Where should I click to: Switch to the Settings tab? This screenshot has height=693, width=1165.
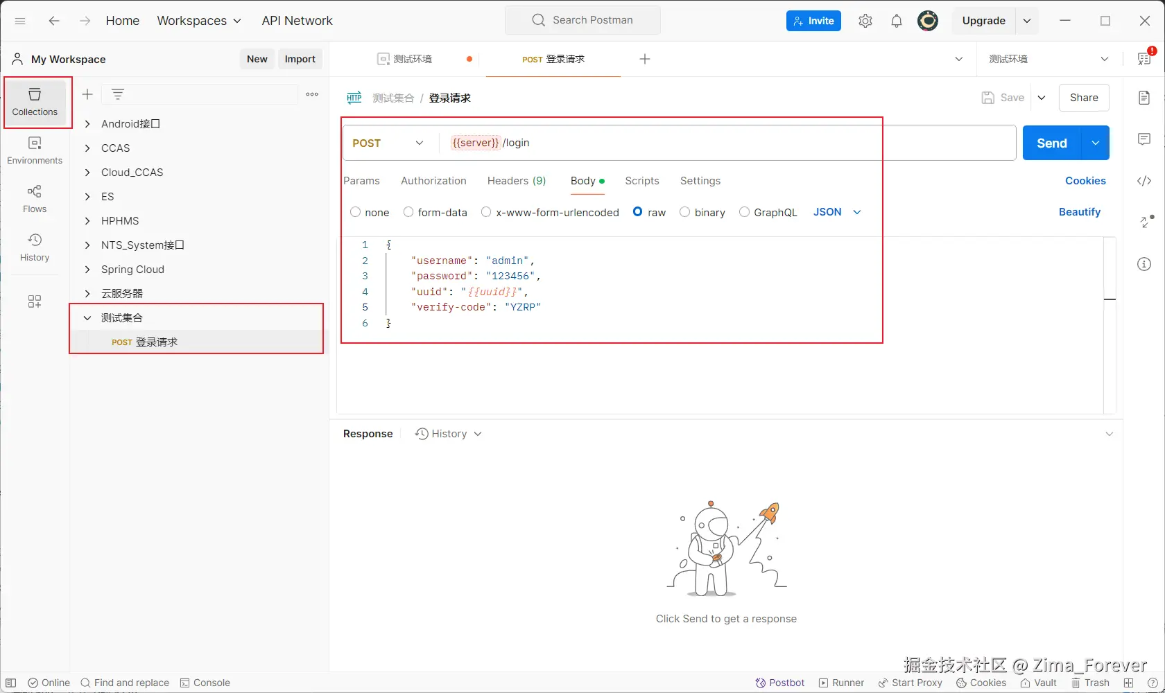coord(700,181)
